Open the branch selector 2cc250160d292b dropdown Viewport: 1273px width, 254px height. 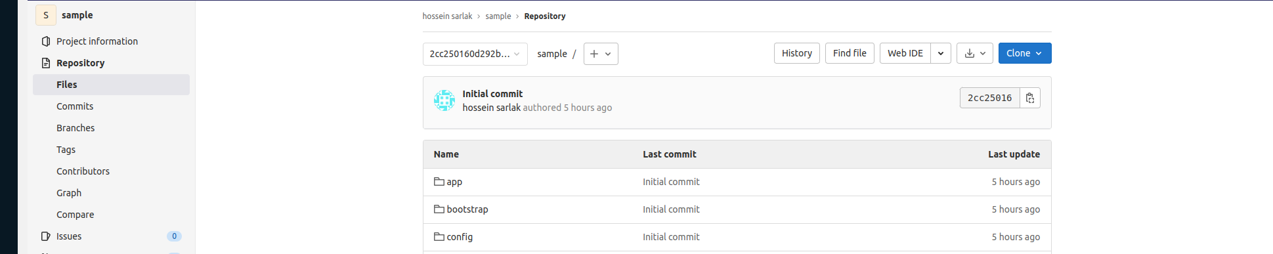[475, 54]
